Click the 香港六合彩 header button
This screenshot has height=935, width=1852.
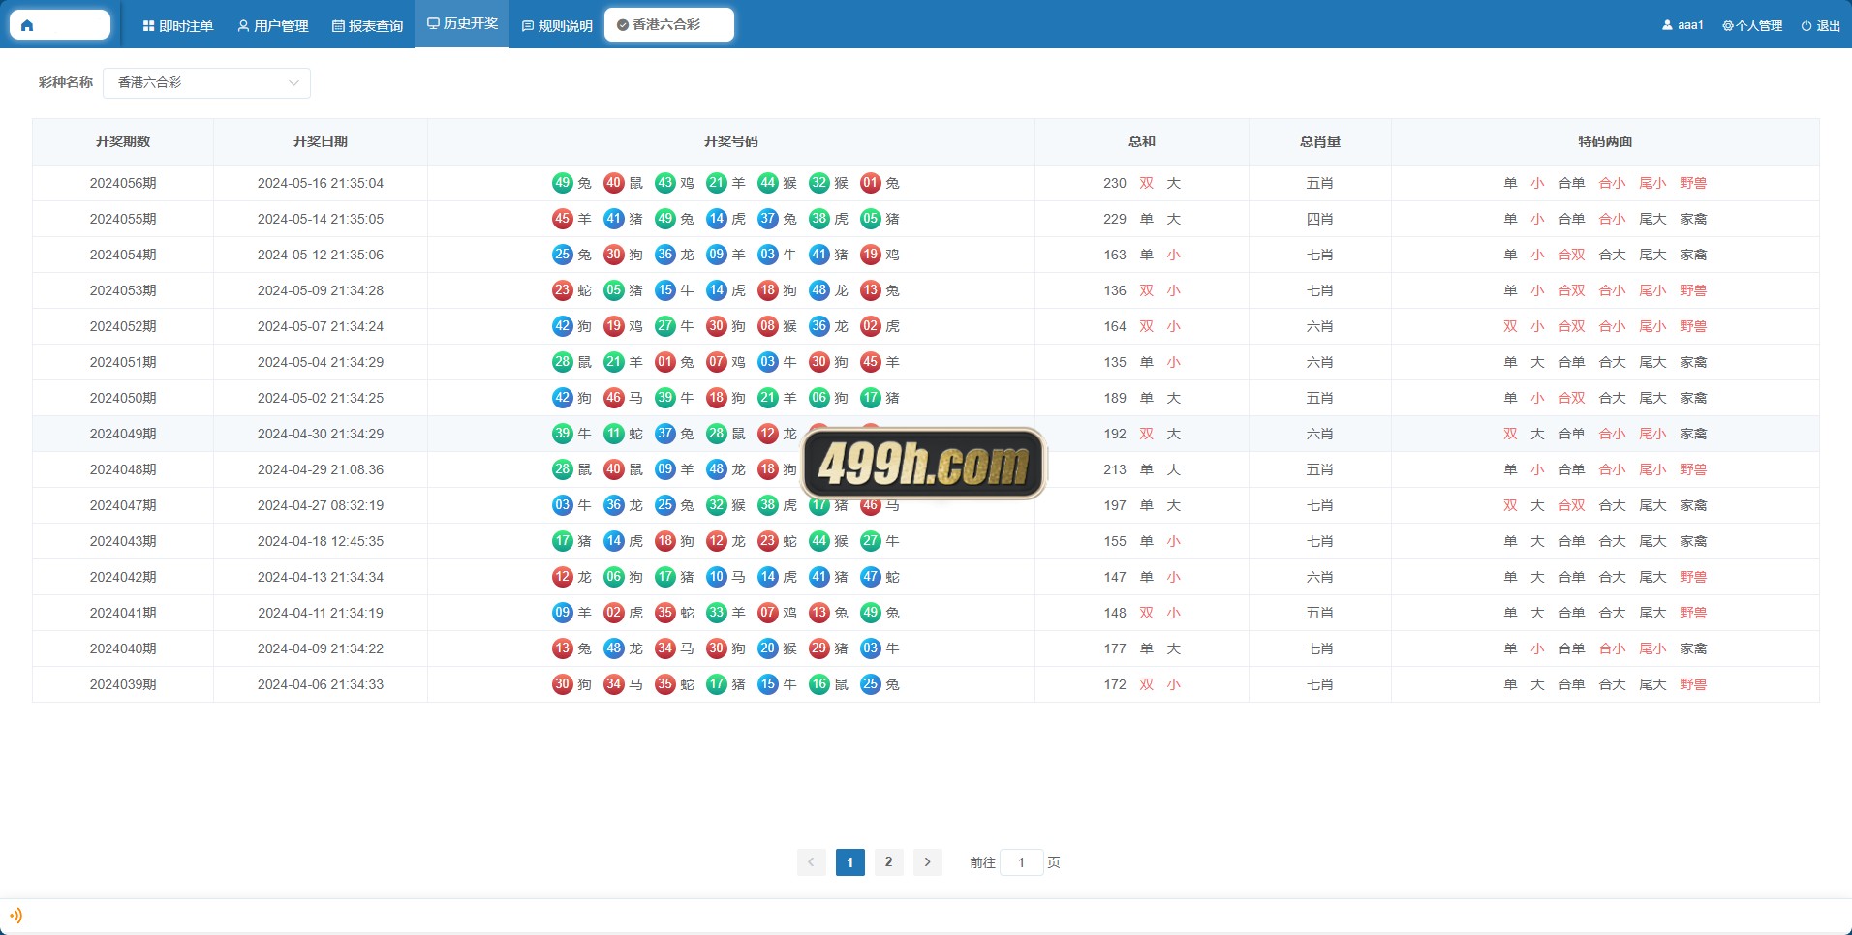tap(669, 24)
